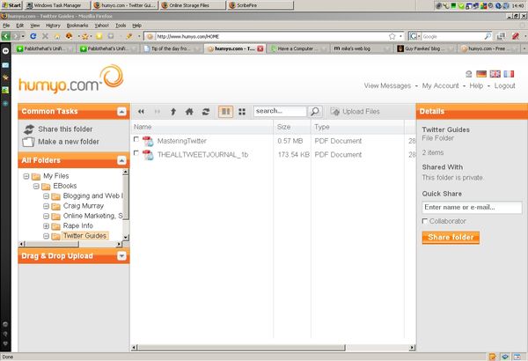Click the Upload Files button
528x361 pixels.
pyautogui.click(x=356, y=112)
